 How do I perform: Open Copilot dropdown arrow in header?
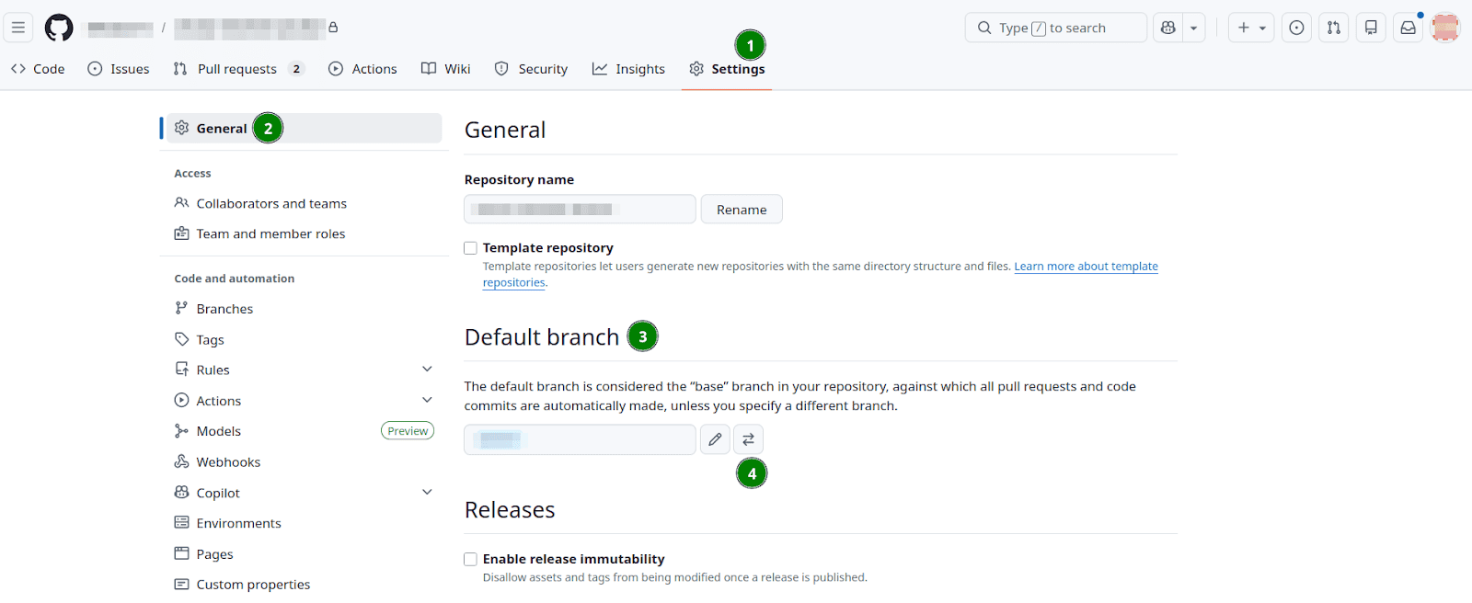coord(1193,28)
